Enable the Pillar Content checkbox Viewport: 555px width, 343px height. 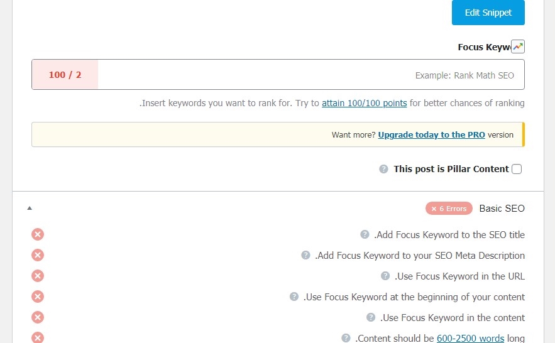pos(517,169)
